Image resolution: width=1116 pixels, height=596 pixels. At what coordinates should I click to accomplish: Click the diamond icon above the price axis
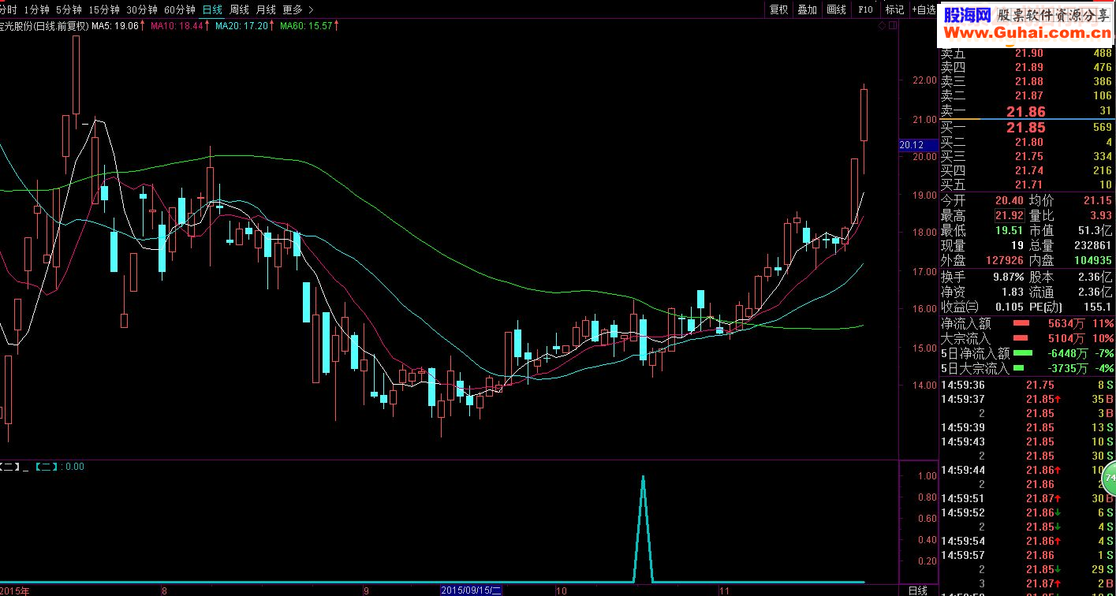pos(882,26)
